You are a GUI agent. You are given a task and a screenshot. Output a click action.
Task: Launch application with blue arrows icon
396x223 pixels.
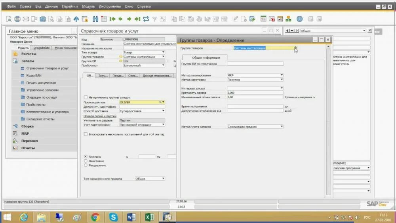pyautogui.click(x=76, y=19)
